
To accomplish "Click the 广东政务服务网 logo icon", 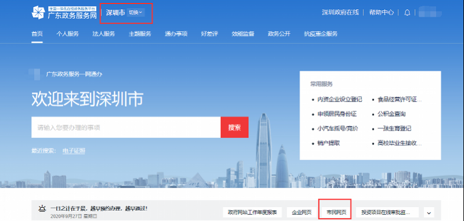I will [x=38, y=12].
